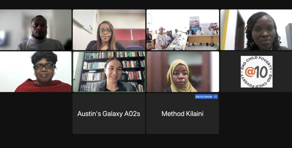Select the woman in red sweater's video tile

[36, 72]
